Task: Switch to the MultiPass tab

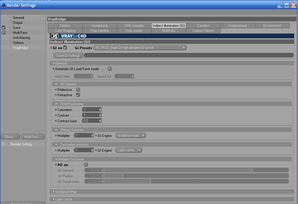Action: [169, 31]
